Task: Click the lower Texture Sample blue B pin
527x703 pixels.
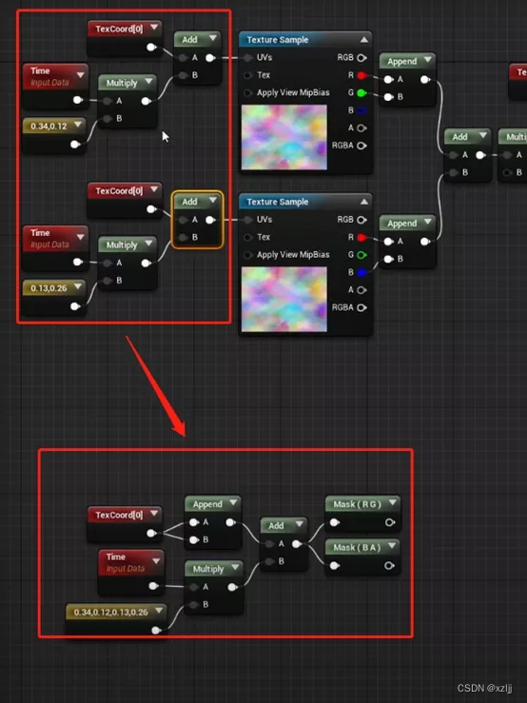Action: 361,272
